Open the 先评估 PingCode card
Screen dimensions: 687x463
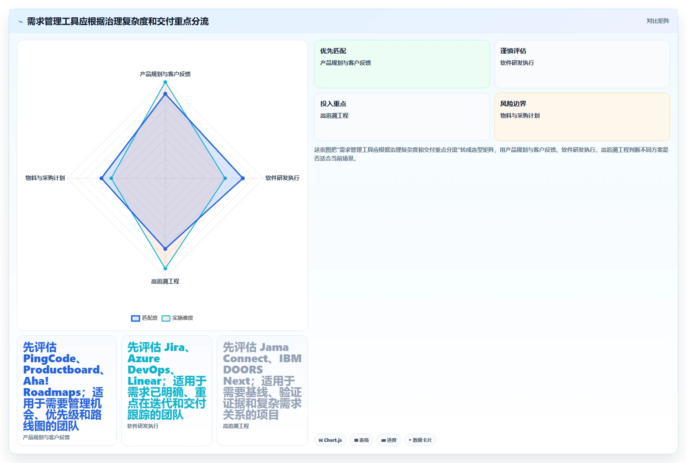pos(67,391)
